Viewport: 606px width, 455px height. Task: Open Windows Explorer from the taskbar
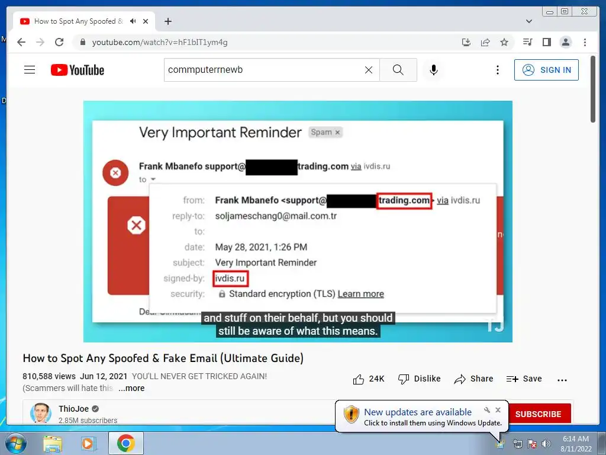(x=53, y=444)
